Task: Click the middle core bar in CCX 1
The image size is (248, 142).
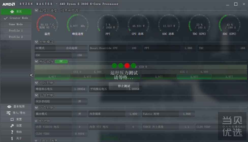Action: coord(194,77)
